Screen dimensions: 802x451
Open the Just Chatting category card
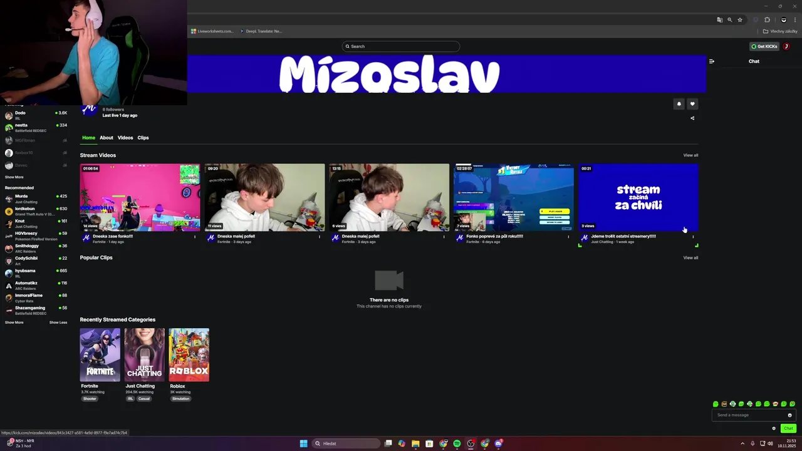[145, 355]
